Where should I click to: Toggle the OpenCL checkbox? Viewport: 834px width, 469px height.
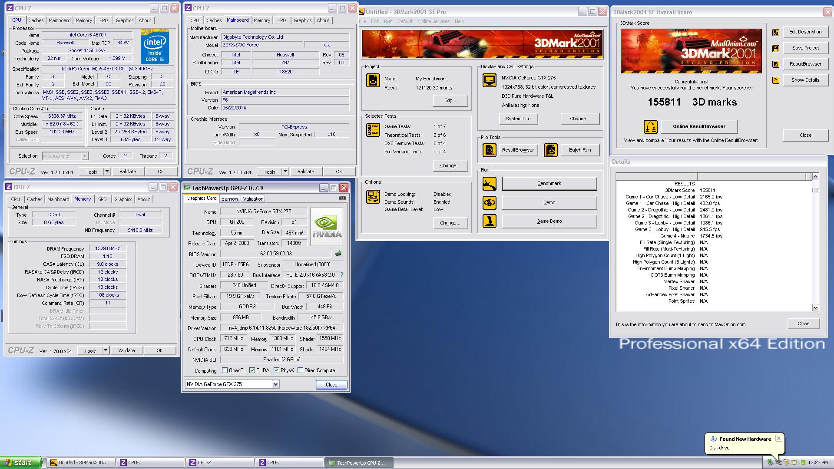(225, 370)
